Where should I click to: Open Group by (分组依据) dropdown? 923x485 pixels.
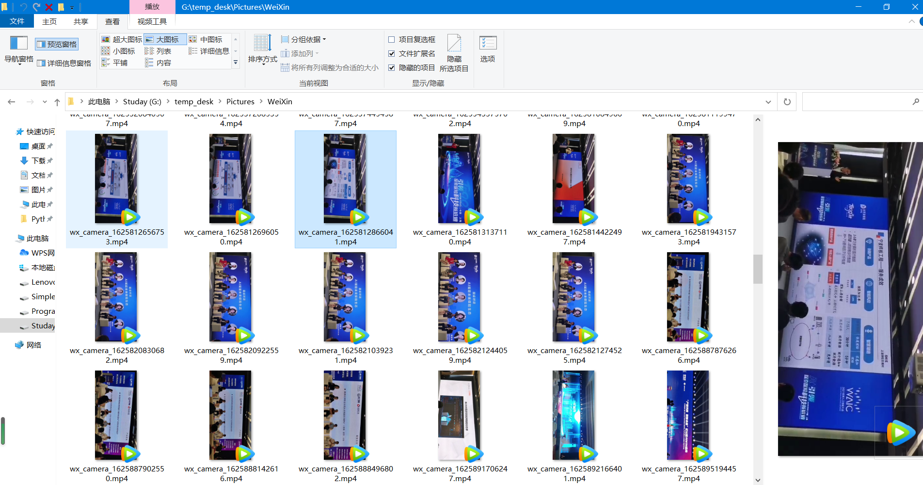click(x=303, y=39)
